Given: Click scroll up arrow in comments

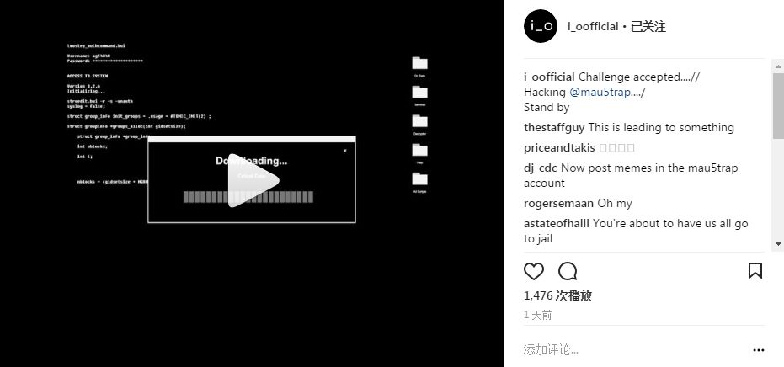Looking at the screenshot, I should 778,66.
